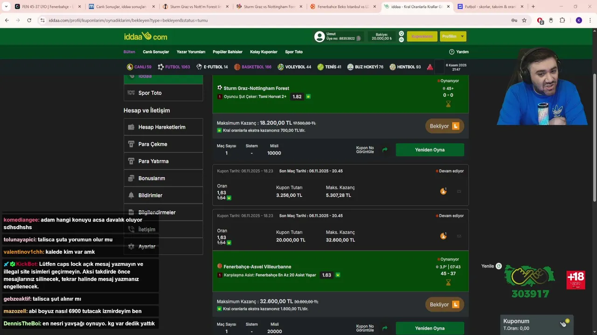Select HENTBOL 93 category
Image resolution: width=597 pixels, height=335 pixels.
[405, 67]
